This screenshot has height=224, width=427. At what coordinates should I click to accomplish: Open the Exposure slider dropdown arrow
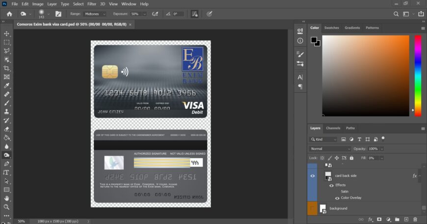click(145, 14)
